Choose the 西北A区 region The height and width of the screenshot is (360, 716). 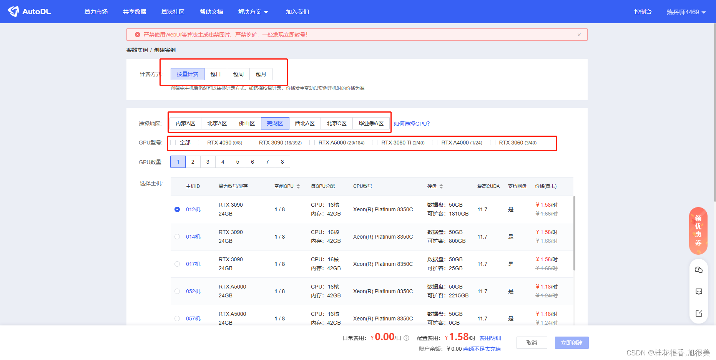point(305,123)
